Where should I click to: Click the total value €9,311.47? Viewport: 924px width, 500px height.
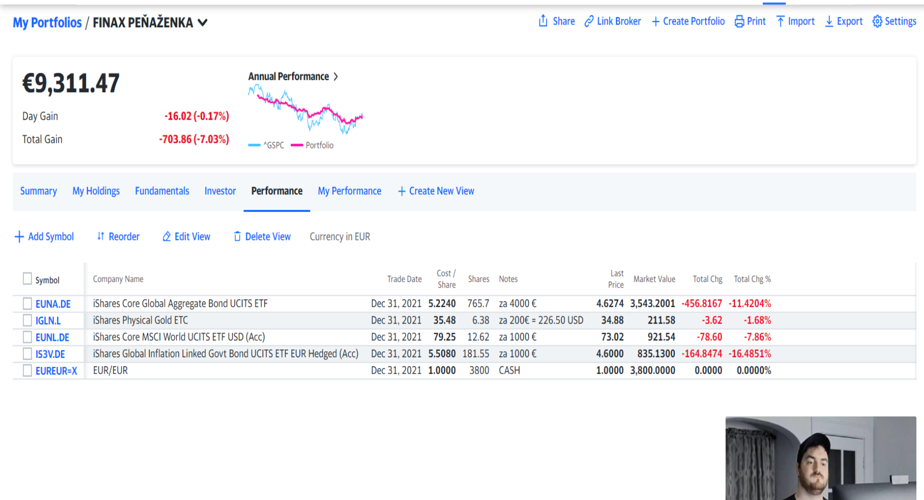pyautogui.click(x=71, y=83)
